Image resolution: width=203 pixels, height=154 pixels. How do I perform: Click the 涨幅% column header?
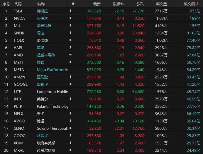click(118, 4)
